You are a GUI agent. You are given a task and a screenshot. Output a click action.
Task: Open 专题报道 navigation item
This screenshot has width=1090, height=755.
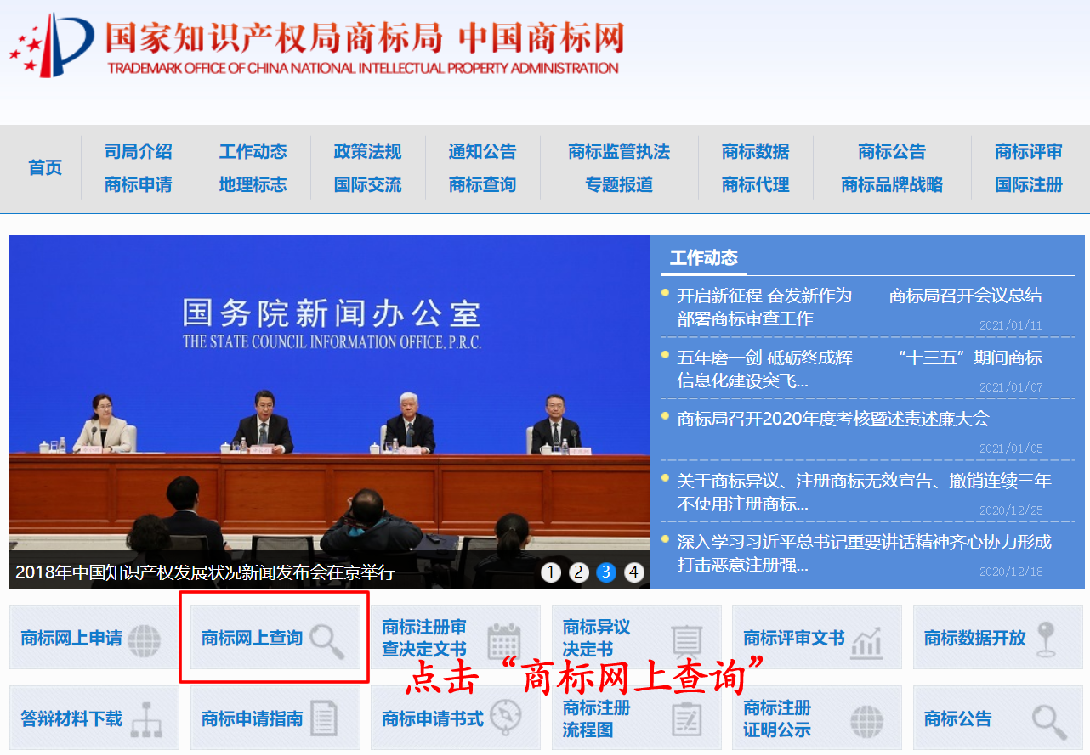point(619,184)
